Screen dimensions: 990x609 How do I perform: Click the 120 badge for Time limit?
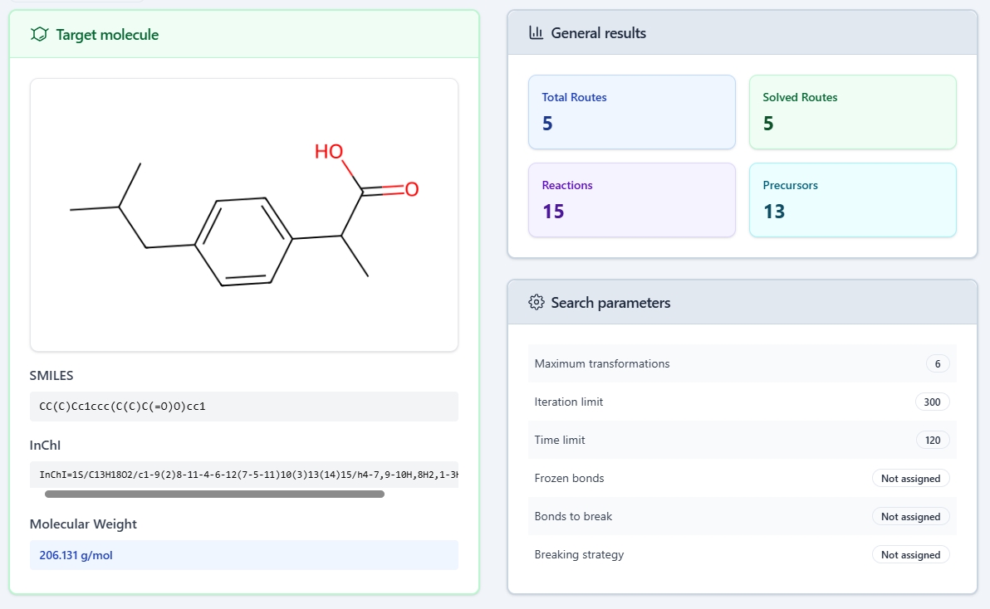point(932,440)
